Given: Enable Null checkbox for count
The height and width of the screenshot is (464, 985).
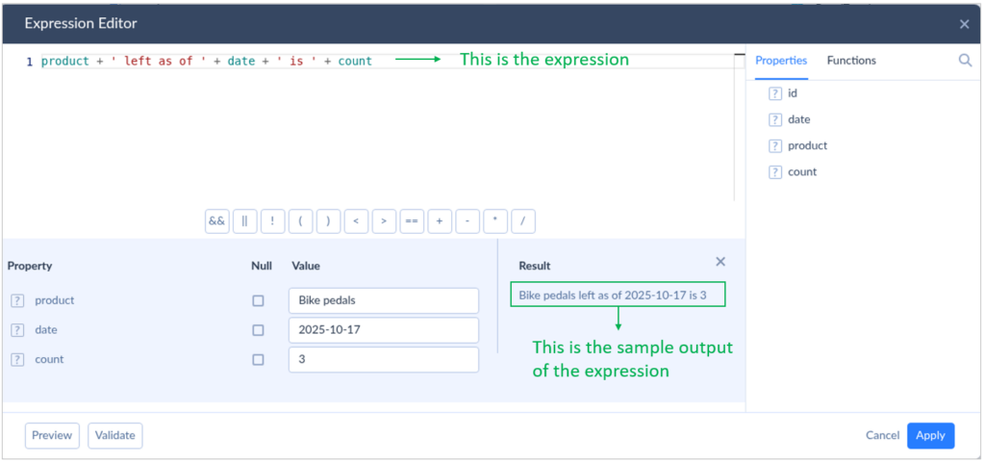Looking at the screenshot, I should (258, 360).
